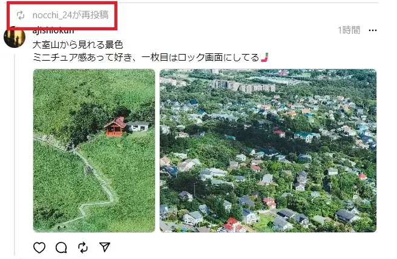
Task: Click the colorful emoji ending the caption
Action: (x=264, y=58)
